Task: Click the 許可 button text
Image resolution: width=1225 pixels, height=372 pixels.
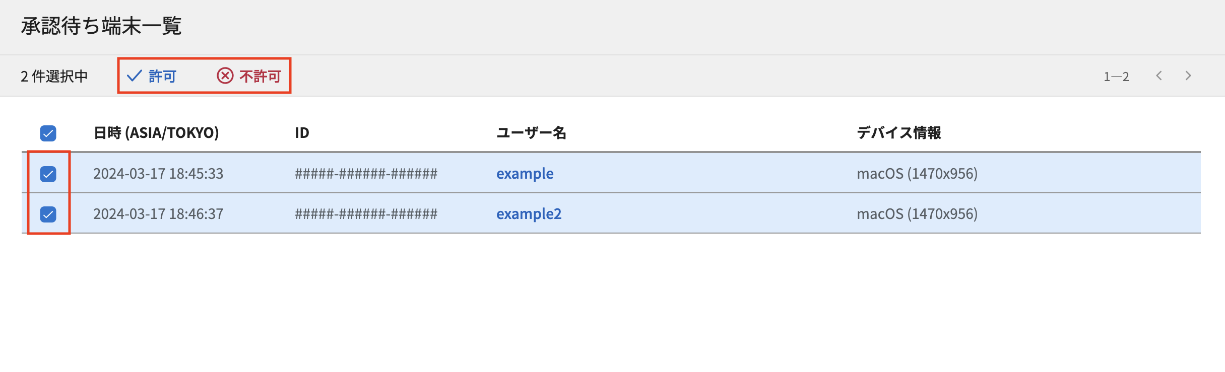Action: [162, 76]
